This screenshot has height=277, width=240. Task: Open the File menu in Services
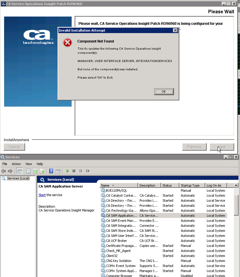5,164
